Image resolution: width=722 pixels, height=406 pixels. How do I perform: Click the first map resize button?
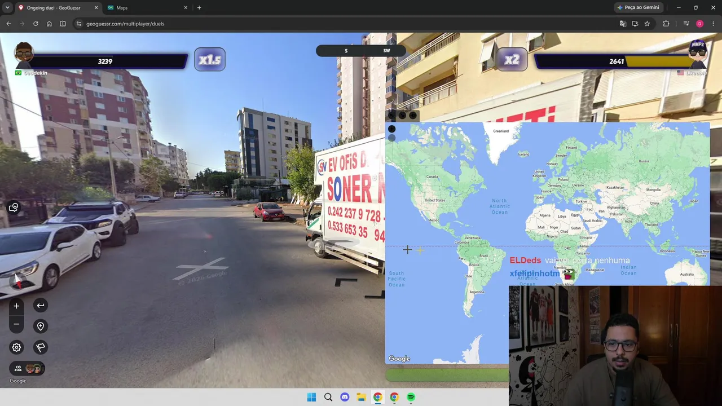pyautogui.click(x=391, y=115)
